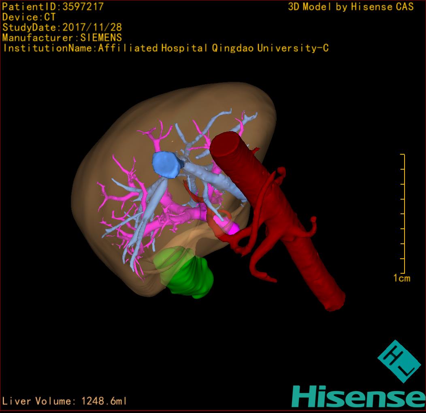Click the PatientID 3597217 text

coord(53,7)
